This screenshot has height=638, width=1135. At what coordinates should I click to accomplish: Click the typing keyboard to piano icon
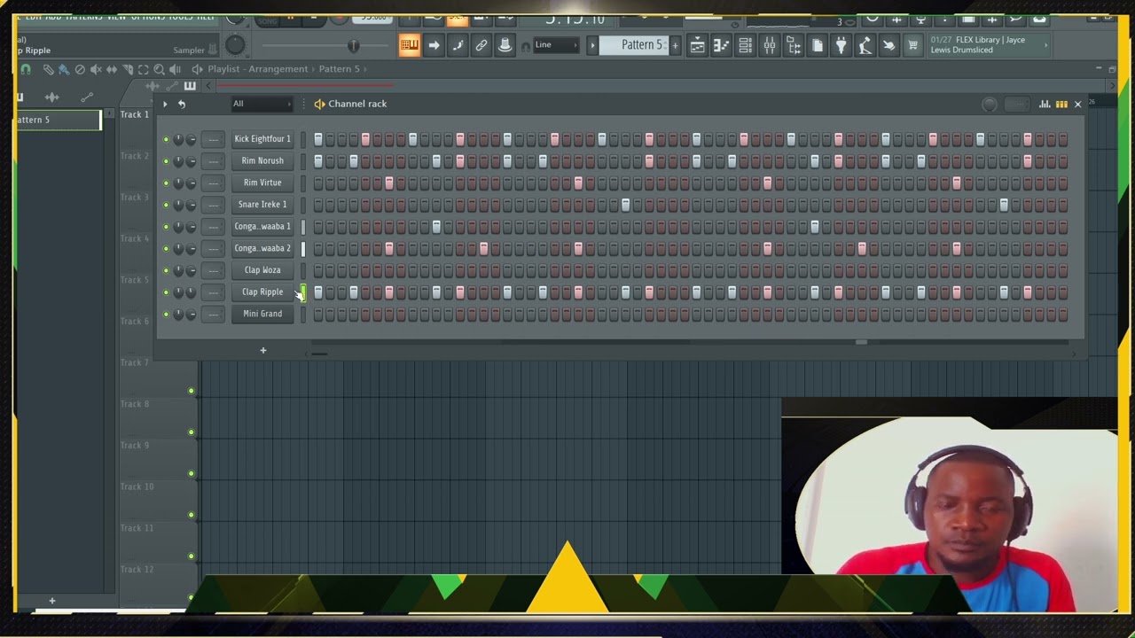click(409, 45)
